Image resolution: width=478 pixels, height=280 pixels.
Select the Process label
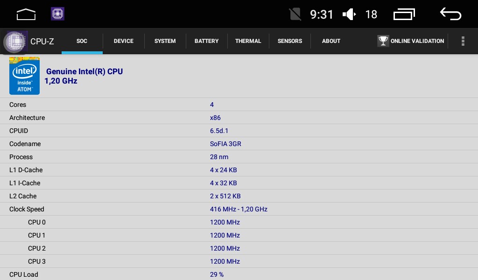[21, 157]
